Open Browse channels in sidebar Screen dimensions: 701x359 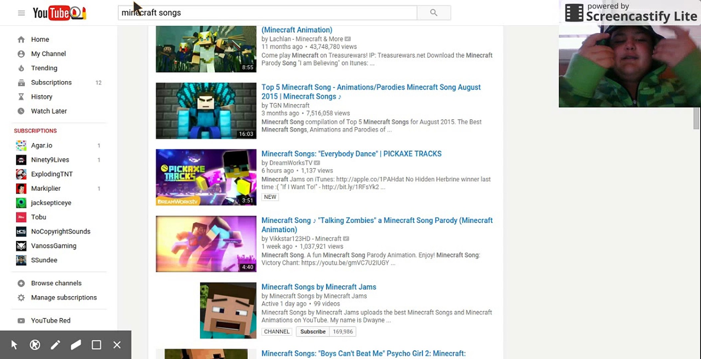[x=56, y=283]
